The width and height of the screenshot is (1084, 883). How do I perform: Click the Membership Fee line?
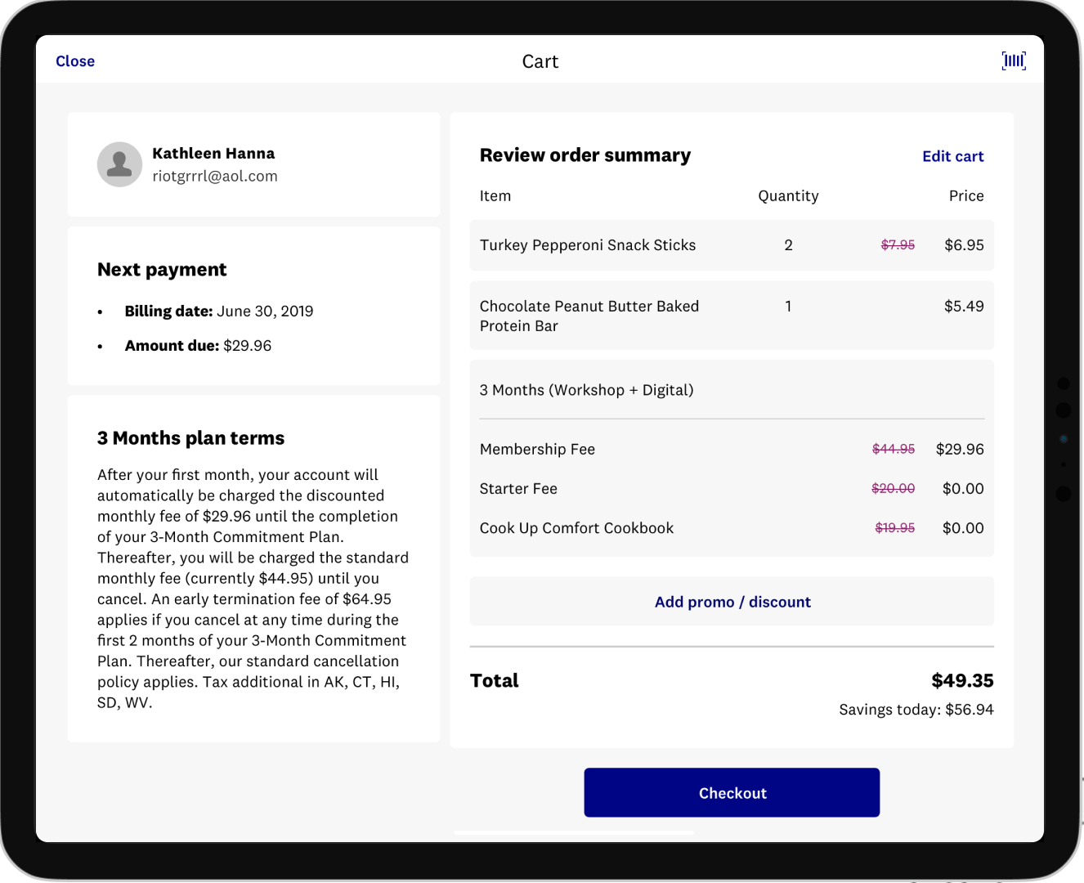point(537,449)
